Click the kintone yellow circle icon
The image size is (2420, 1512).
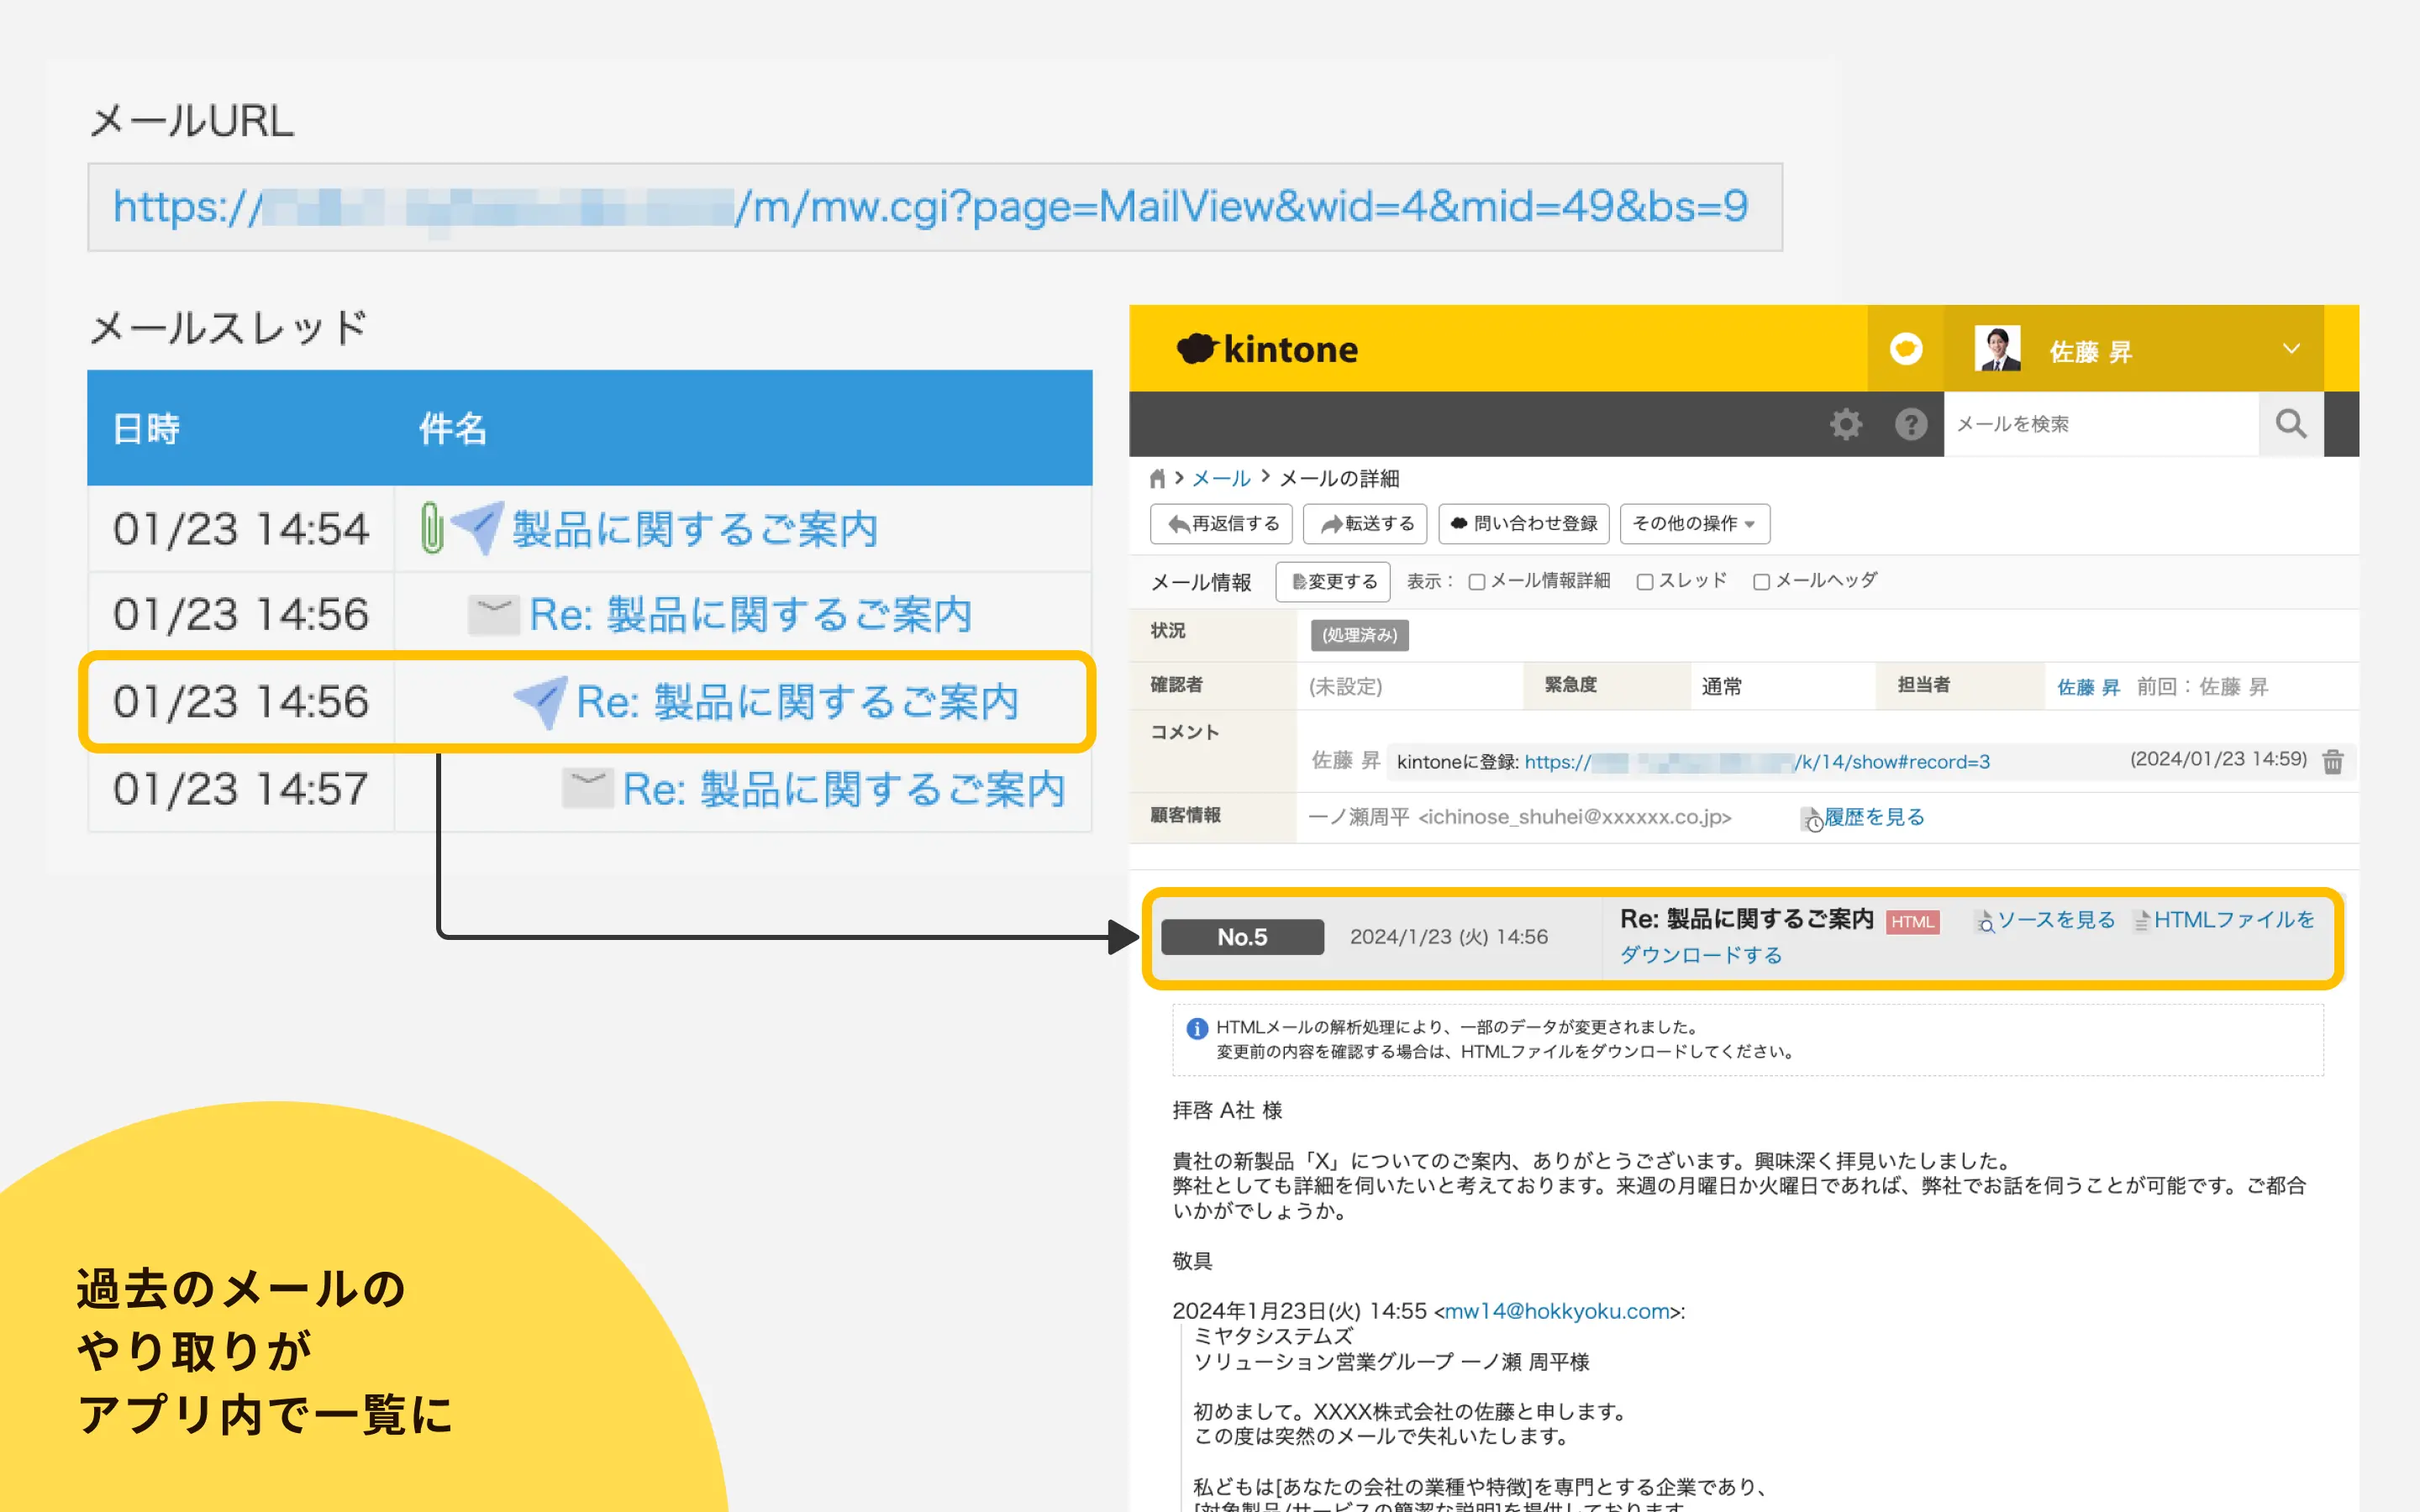tap(1905, 349)
